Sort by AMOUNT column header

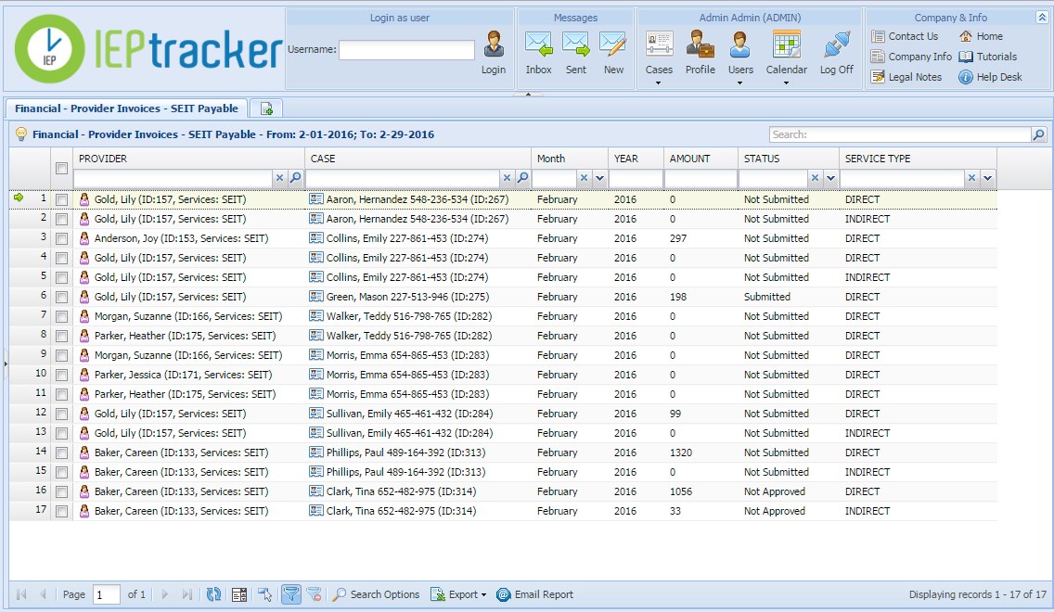pos(689,159)
